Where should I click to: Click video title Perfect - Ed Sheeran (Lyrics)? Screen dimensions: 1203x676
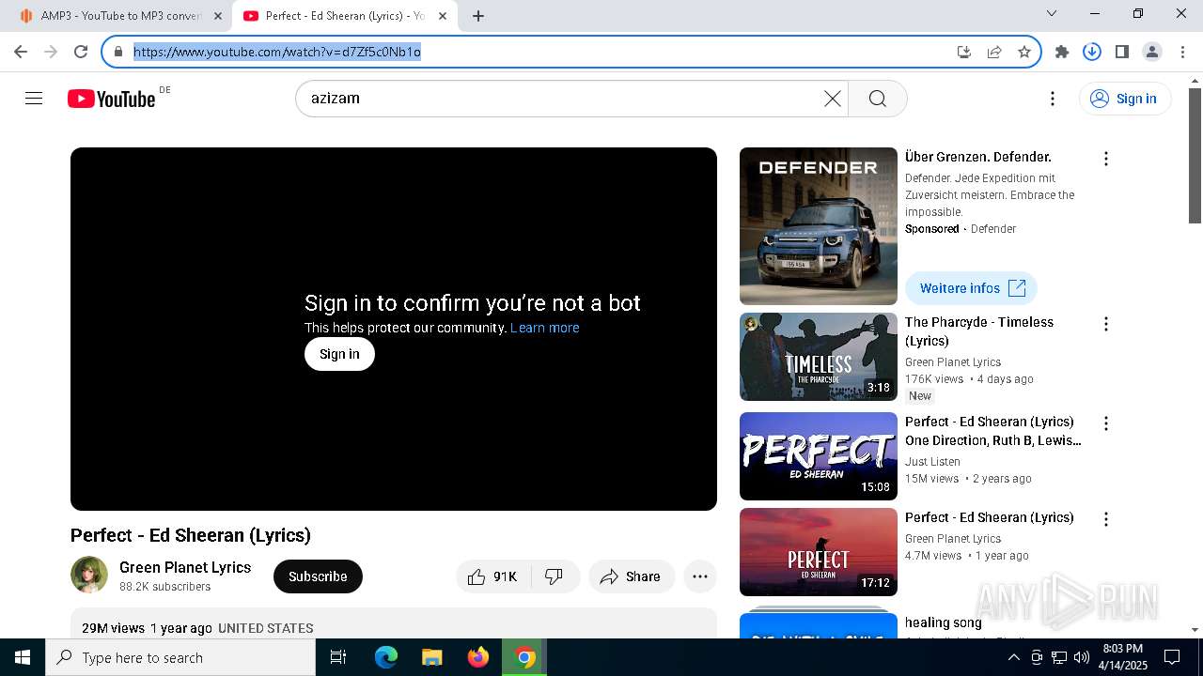pos(191,535)
